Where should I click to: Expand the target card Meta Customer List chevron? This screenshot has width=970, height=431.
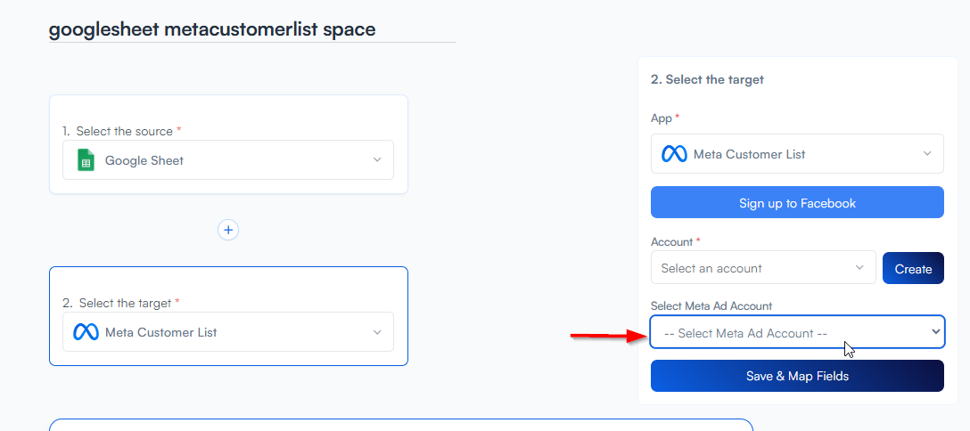[x=377, y=332]
